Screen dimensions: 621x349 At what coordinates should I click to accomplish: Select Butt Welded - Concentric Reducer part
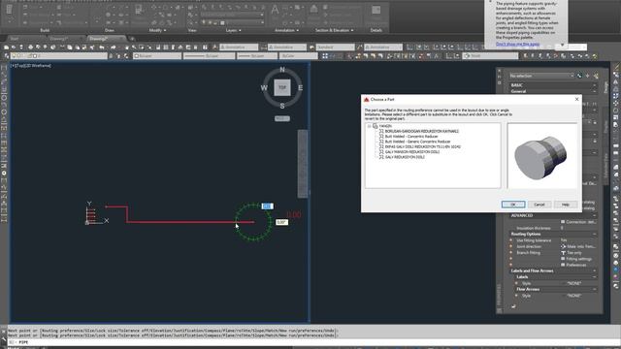pyautogui.click(x=411, y=136)
